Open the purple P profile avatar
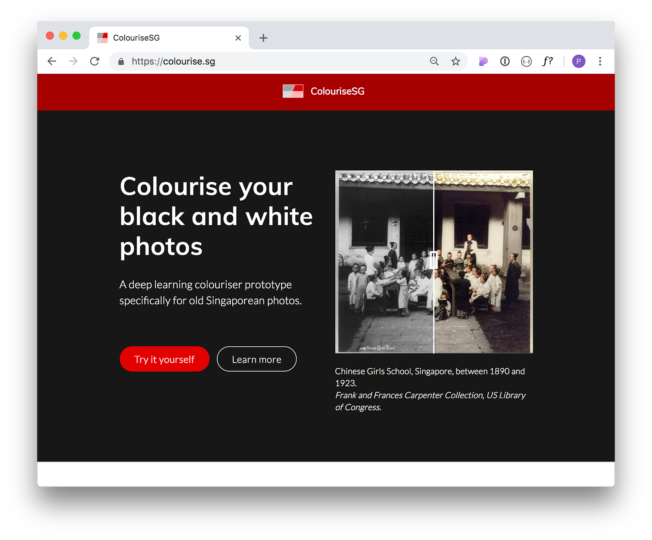The width and height of the screenshot is (652, 540). [579, 61]
